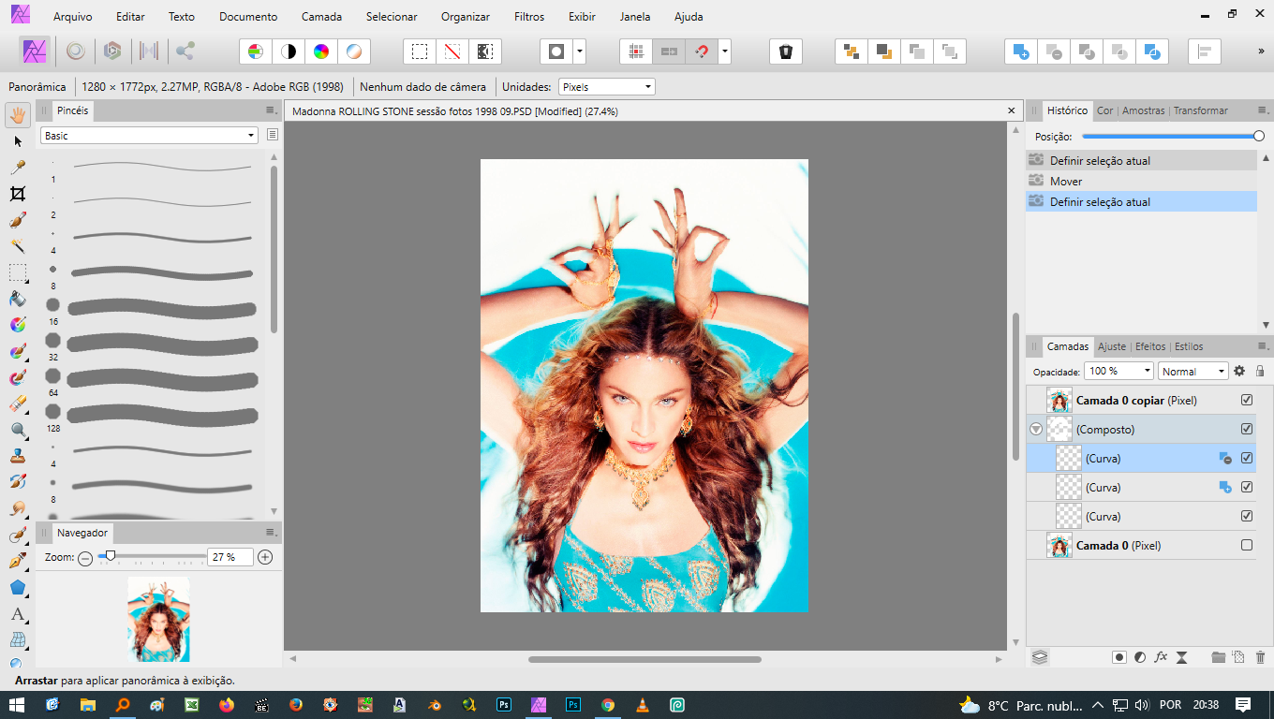
Task: Switch to the Efeitos tab
Action: [1150, 346]
